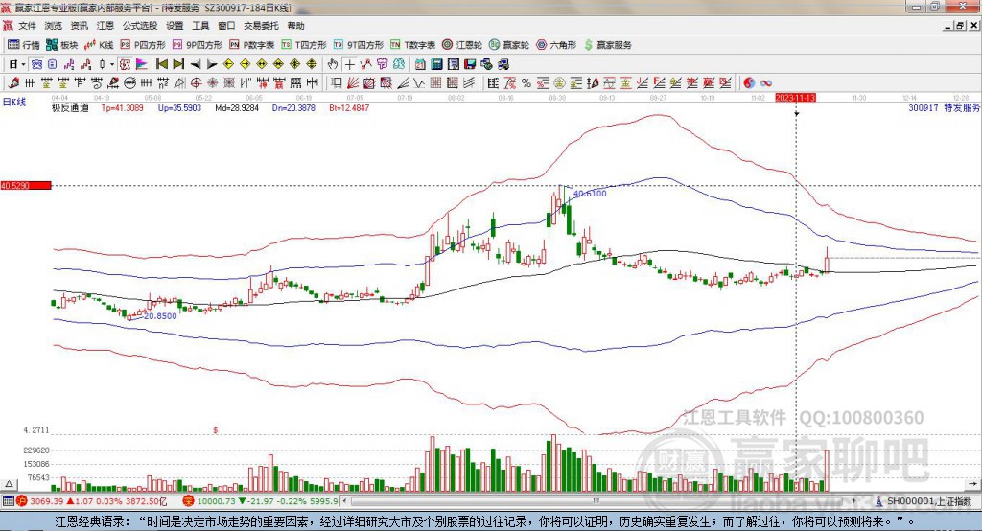This screenshot has width=982, height=531.
Task: Open the 交易委托 menu
Action: 261,26
